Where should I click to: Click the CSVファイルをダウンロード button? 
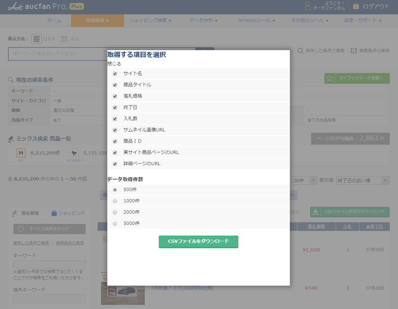point(198,242)
